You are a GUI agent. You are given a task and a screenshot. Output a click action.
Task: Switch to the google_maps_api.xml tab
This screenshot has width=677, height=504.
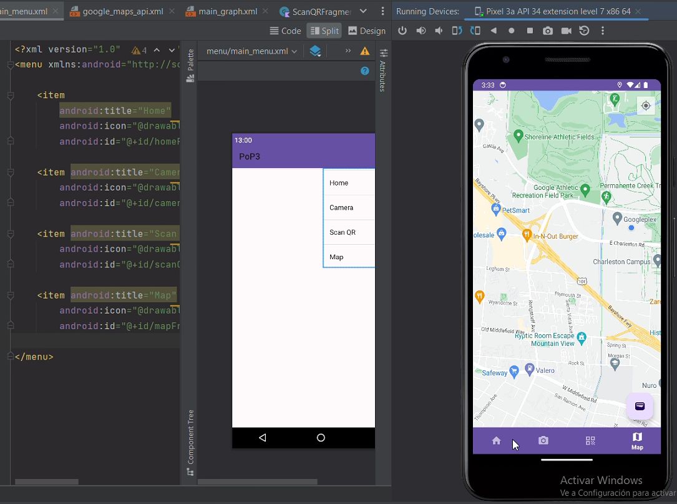[122, 11]
